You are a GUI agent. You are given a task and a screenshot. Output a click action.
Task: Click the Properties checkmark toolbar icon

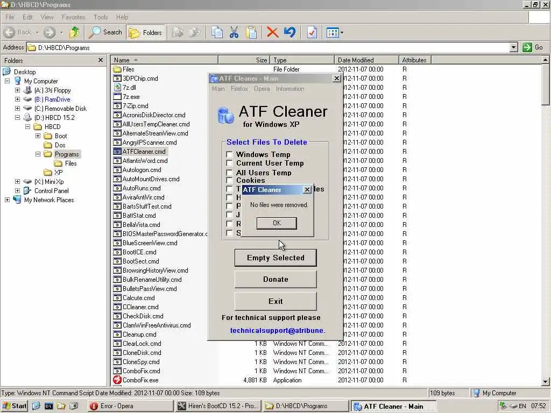click(312, 32)
